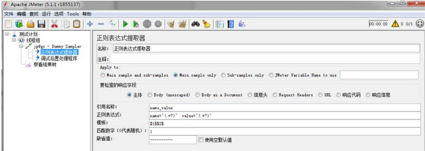Select jp@gc - Dummy Sampler tree item
This screenshot has height=151, width=425.
click(x=57, y=46)
